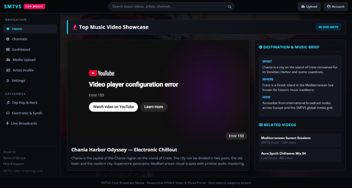The height and width of the screenshot is (188, 352).
Task: Go to the Dashboard page
Action: pyautogui.click(x=30, y=50)
